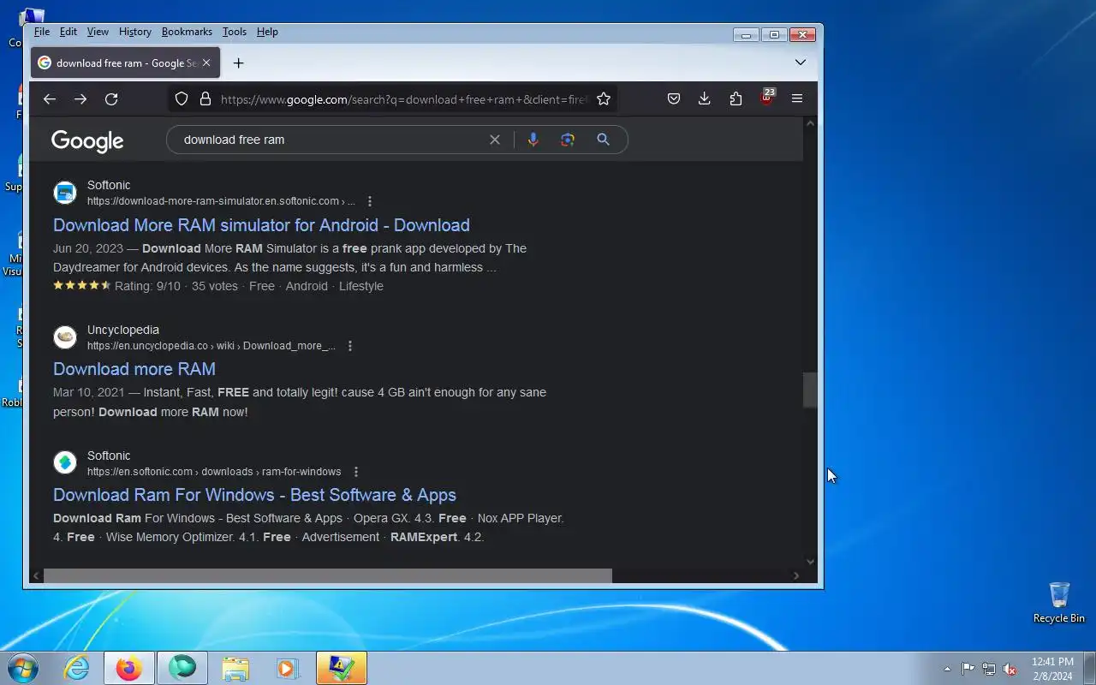
Task: Click the Show Desktop button
Action: click(x=1089, y=668)
